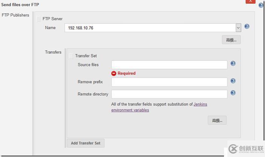Click the help icon beside the Name field
This screenshot has height=157, width=265.
tap(247, 27)
